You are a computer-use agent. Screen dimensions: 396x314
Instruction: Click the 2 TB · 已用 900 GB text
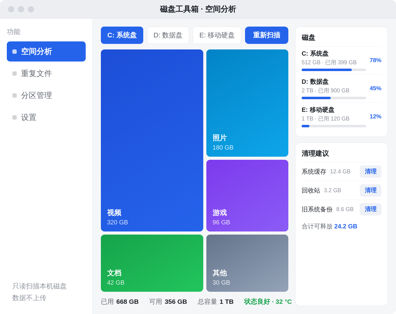pos(325,91)
